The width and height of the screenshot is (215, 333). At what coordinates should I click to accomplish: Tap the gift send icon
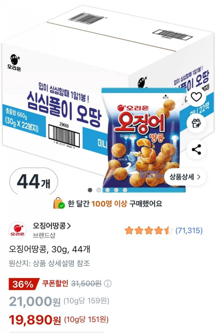tap(196, 123)
